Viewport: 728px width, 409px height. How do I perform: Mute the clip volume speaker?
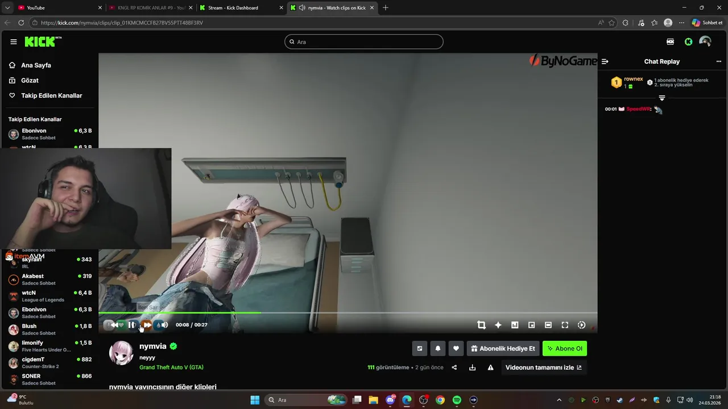pyautogui.click(x=164, y=325)
